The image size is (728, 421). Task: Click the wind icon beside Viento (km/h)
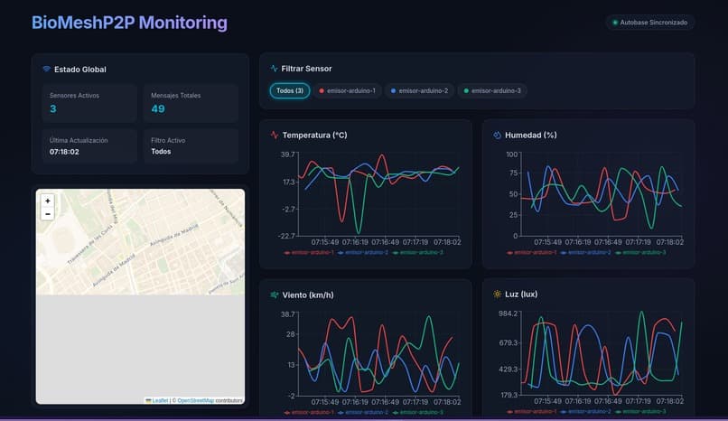point(275,295)
